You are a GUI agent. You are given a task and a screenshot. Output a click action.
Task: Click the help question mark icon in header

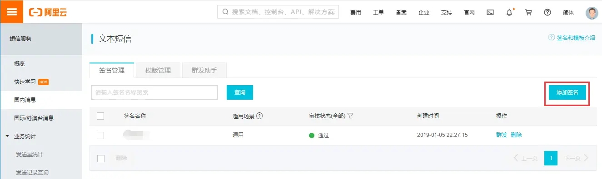click(x=547, y=12)
